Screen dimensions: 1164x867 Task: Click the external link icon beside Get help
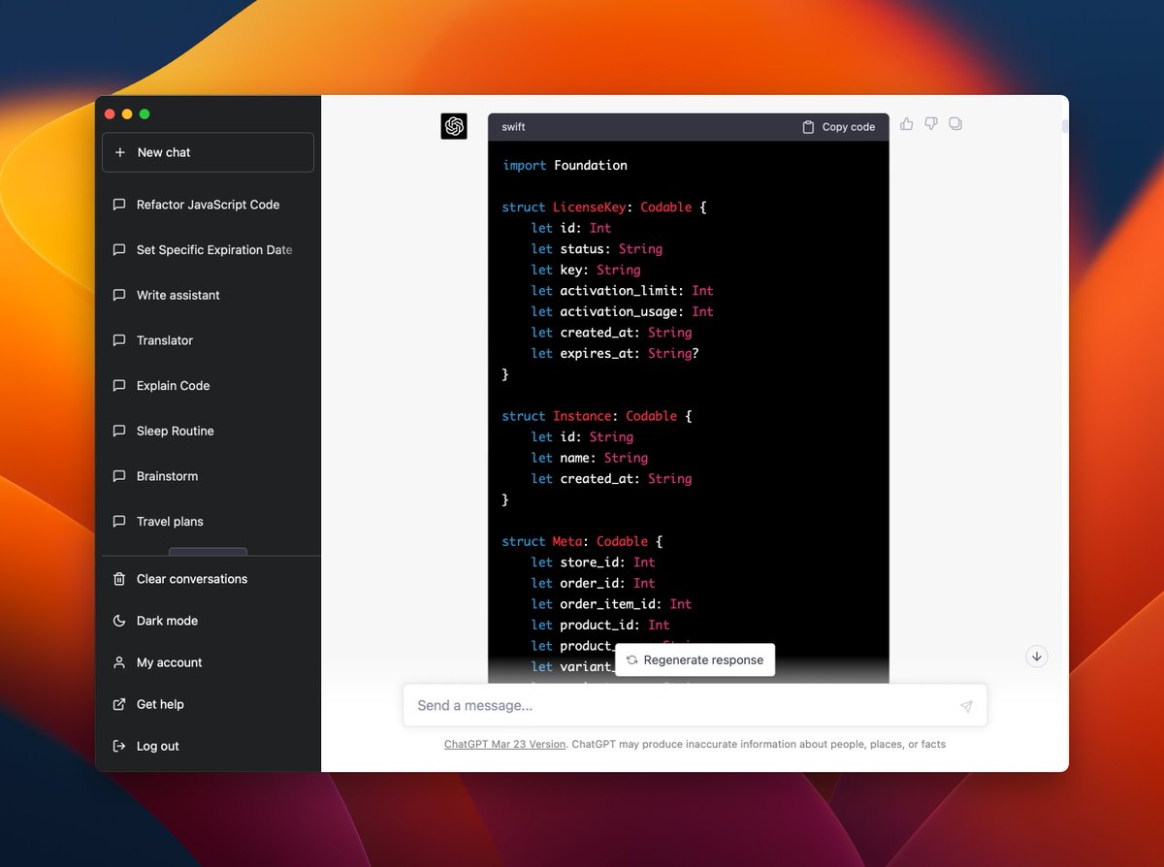click(x=119, y=704)
